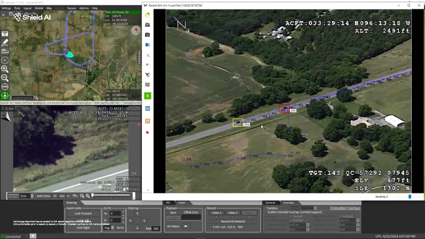425x239 pixels.
Task: Click the green square Kestrel sidebar icon
Action: (147, 96)
